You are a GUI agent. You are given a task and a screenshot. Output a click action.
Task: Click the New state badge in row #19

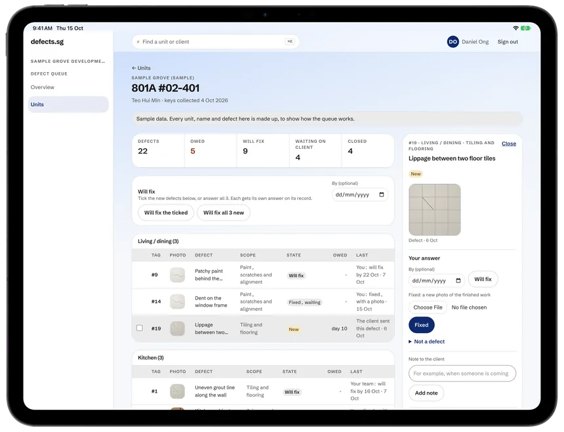294,329
